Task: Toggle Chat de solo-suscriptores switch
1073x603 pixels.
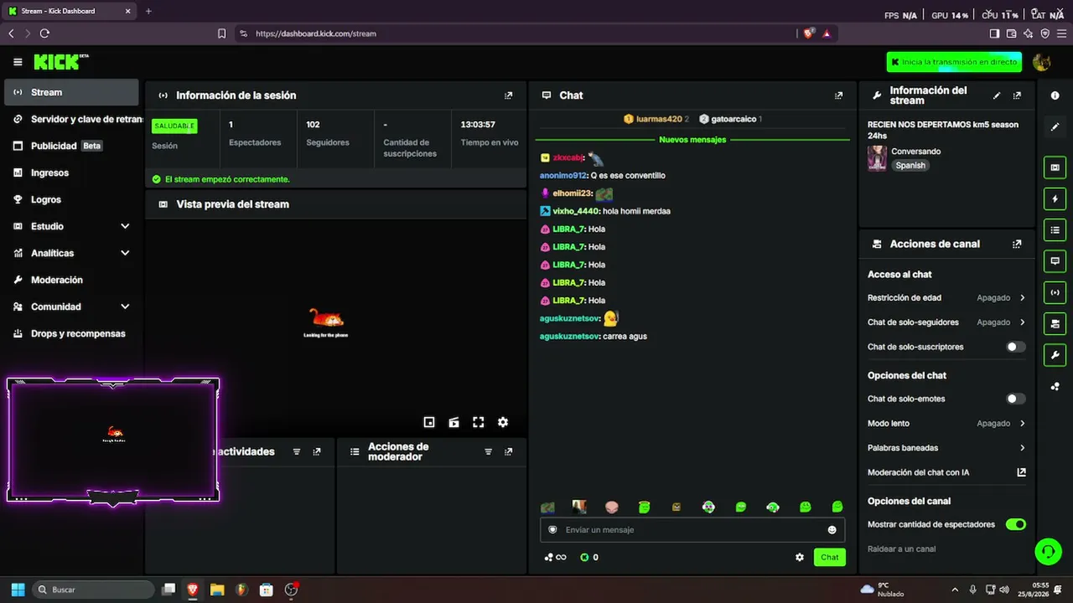Action: 1016,347
